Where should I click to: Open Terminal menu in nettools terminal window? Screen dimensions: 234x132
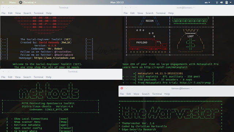38,77
